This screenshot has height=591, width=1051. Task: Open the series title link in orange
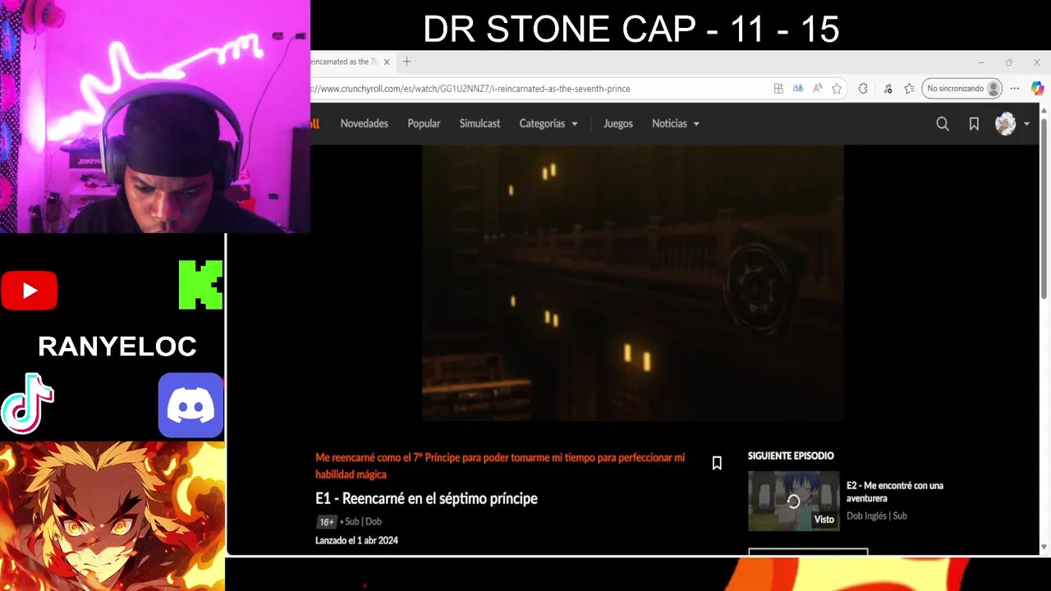tap(500, 465)
